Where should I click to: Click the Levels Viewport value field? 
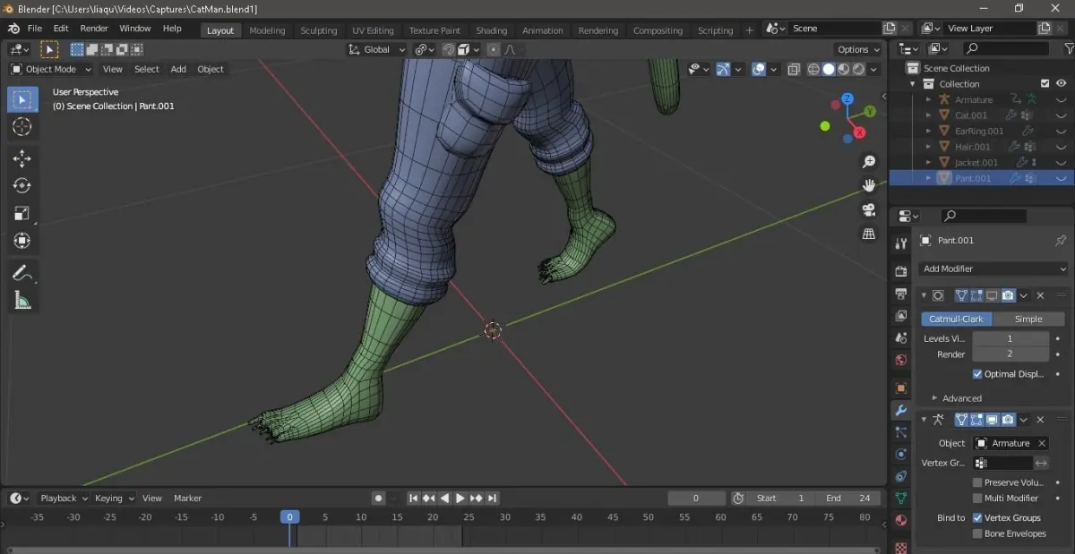point(1010,338)
